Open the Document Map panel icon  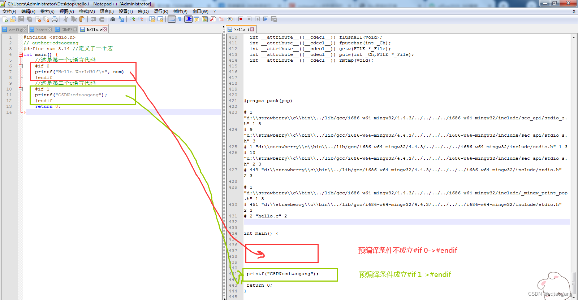(x=205, y=19)
